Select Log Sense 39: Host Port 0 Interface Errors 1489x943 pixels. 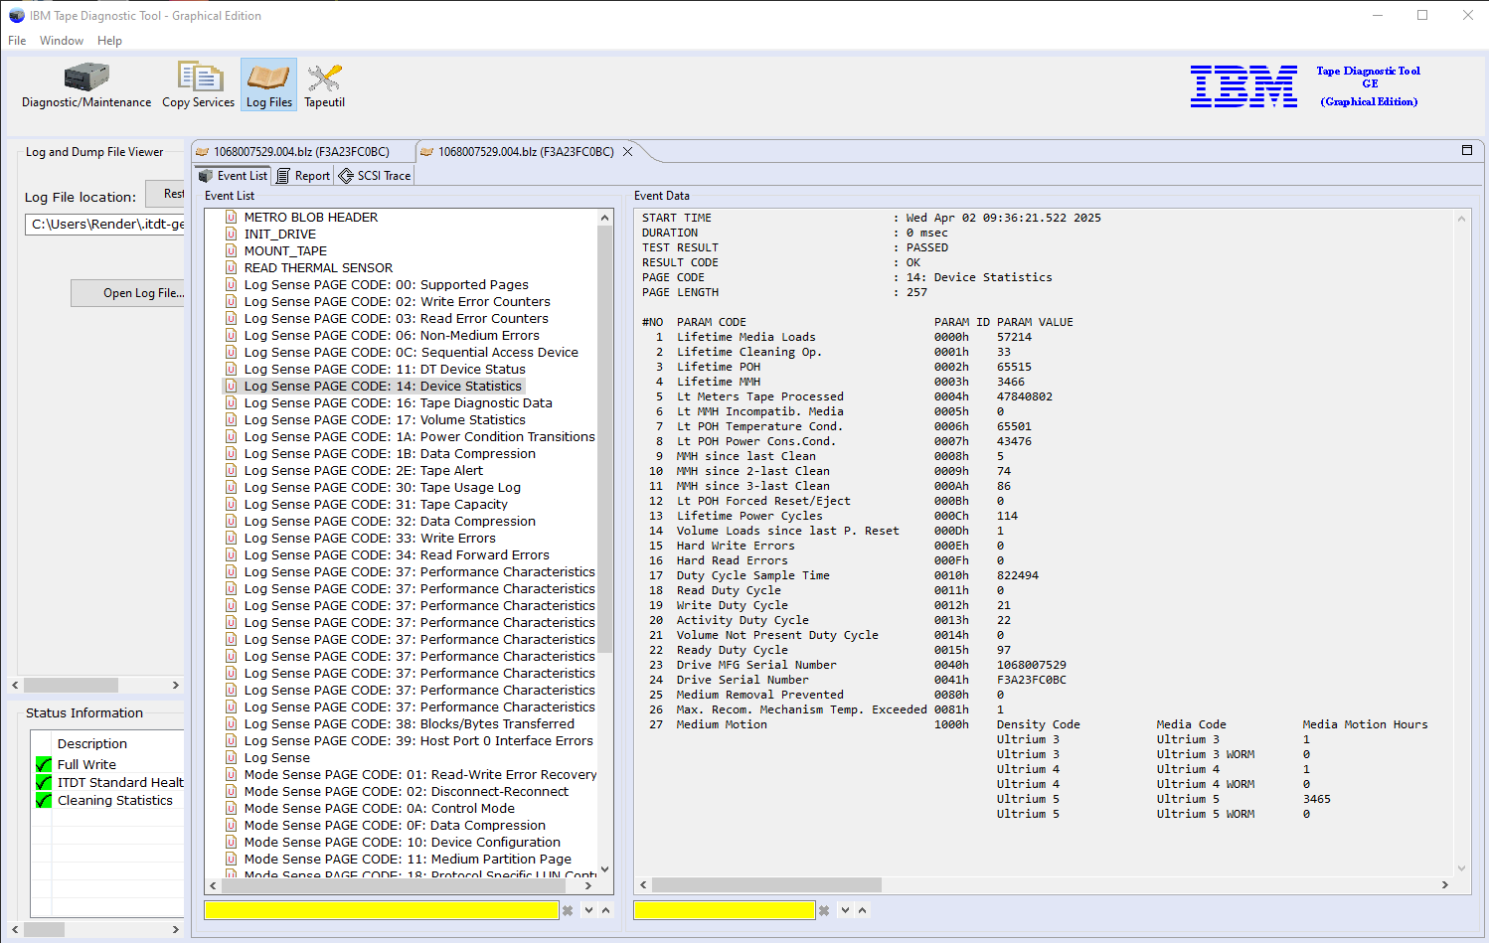[418, 740]
